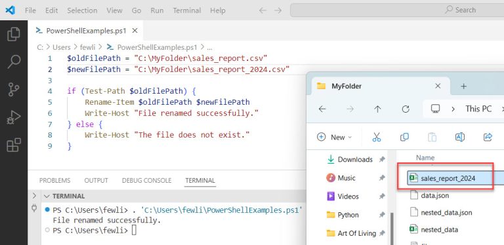Click Back arrow in File Explorer
Image resolution: width=504 pixels, height=245 pixels.
click(x=322, y=109)
